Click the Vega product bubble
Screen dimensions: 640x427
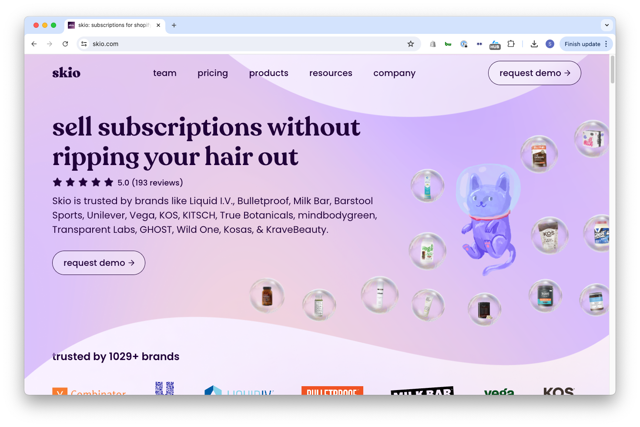click(428, 251)
